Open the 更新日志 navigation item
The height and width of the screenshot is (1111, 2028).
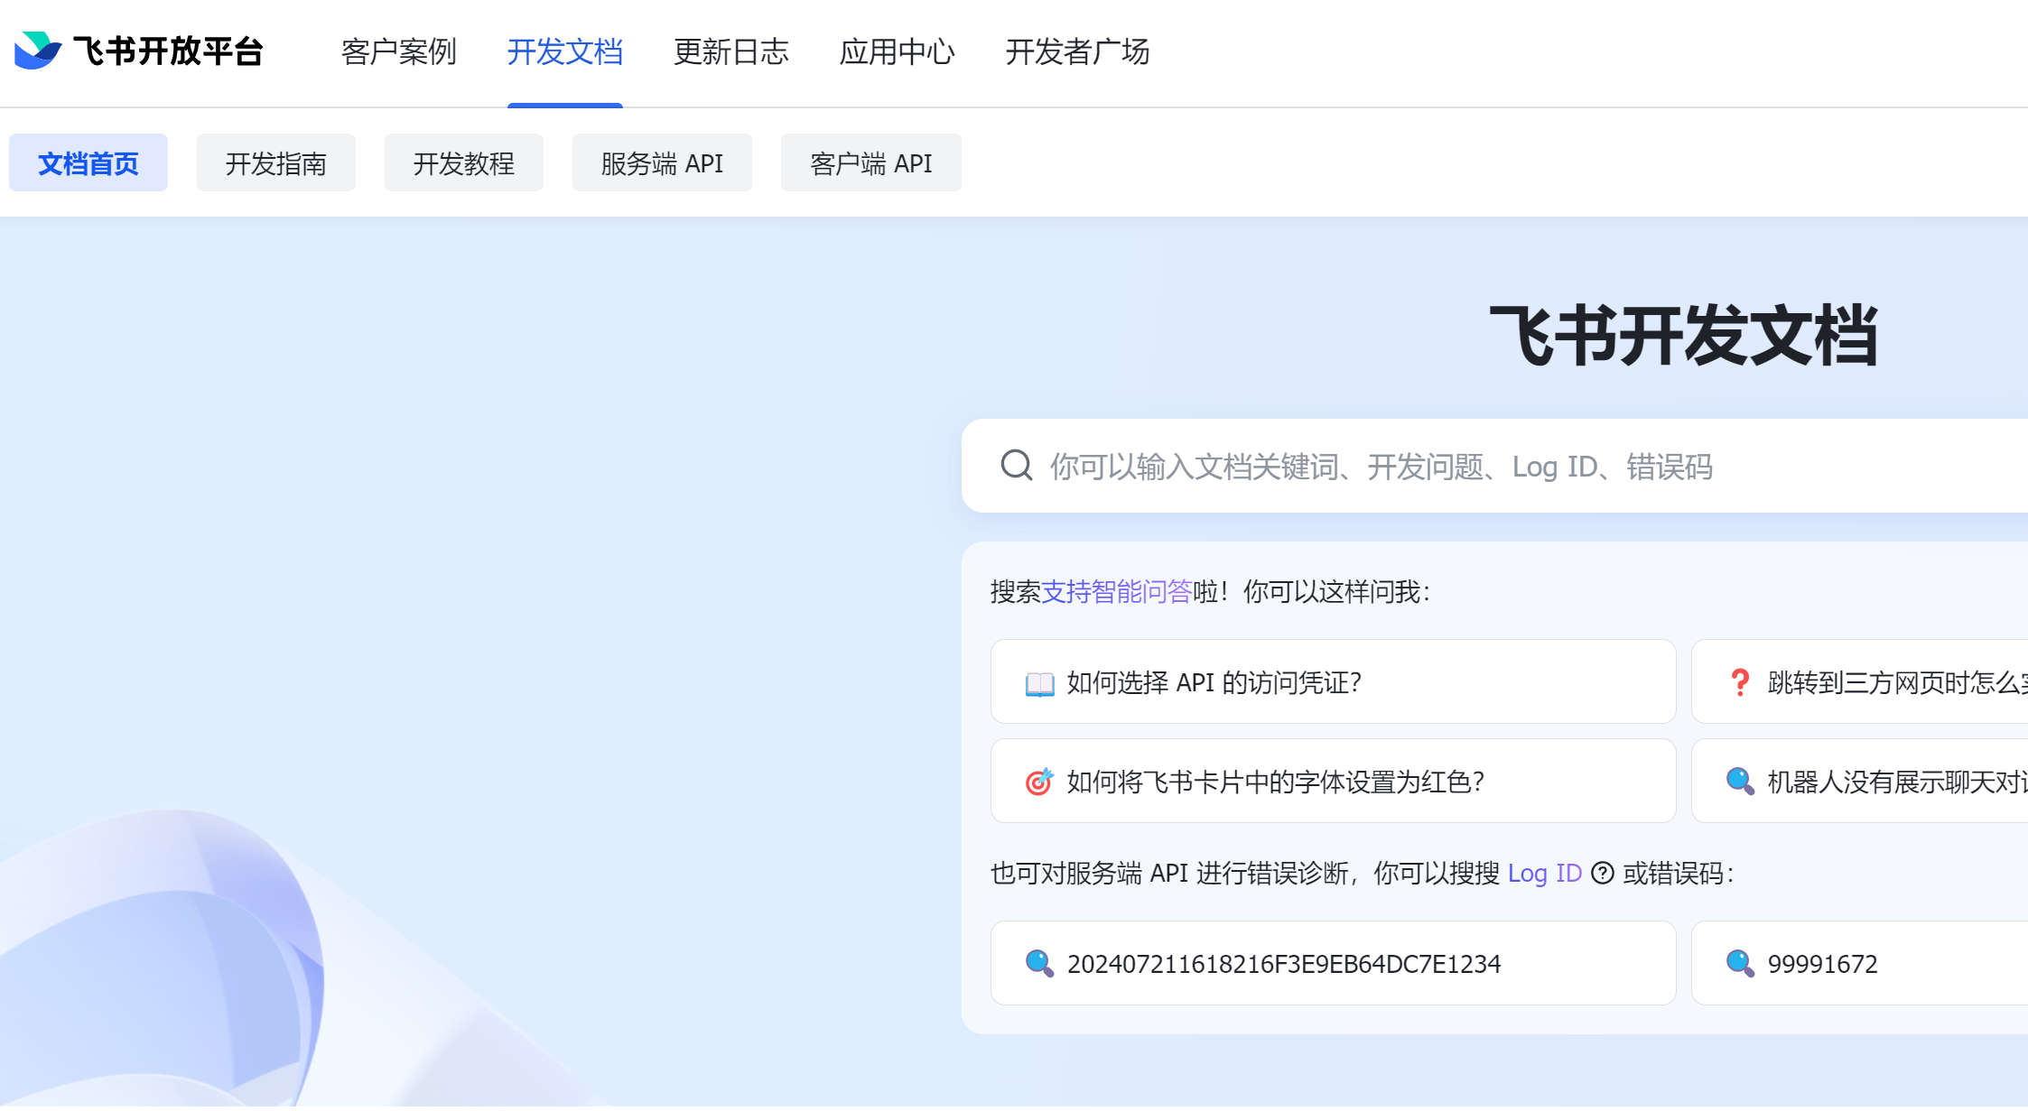coord(730,51)
